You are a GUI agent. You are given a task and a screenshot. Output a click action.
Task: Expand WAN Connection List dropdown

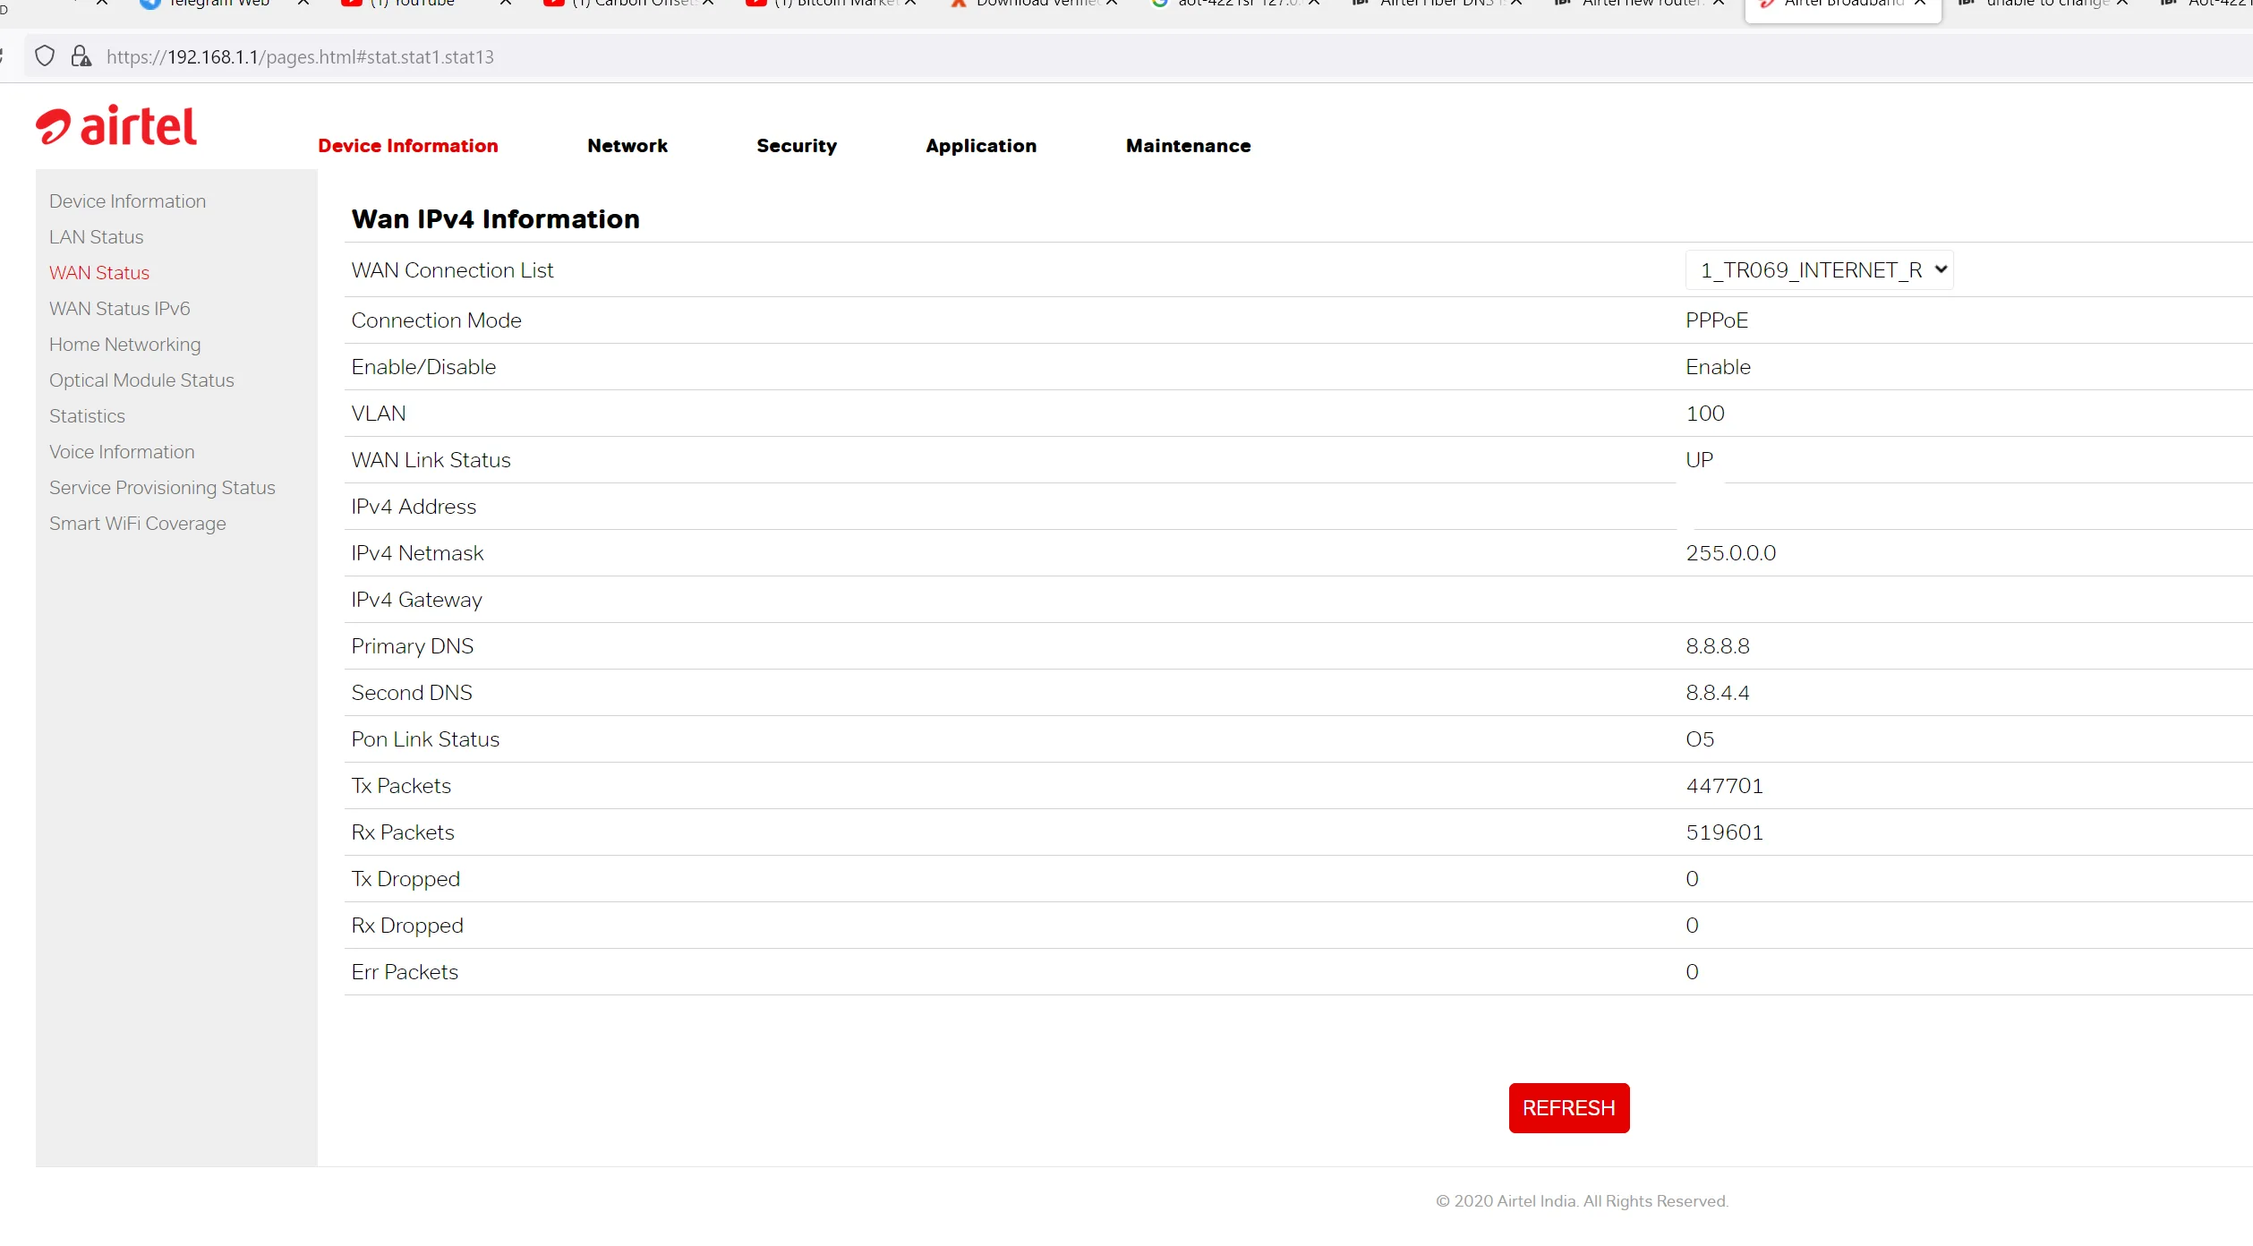click(1817, 270)
